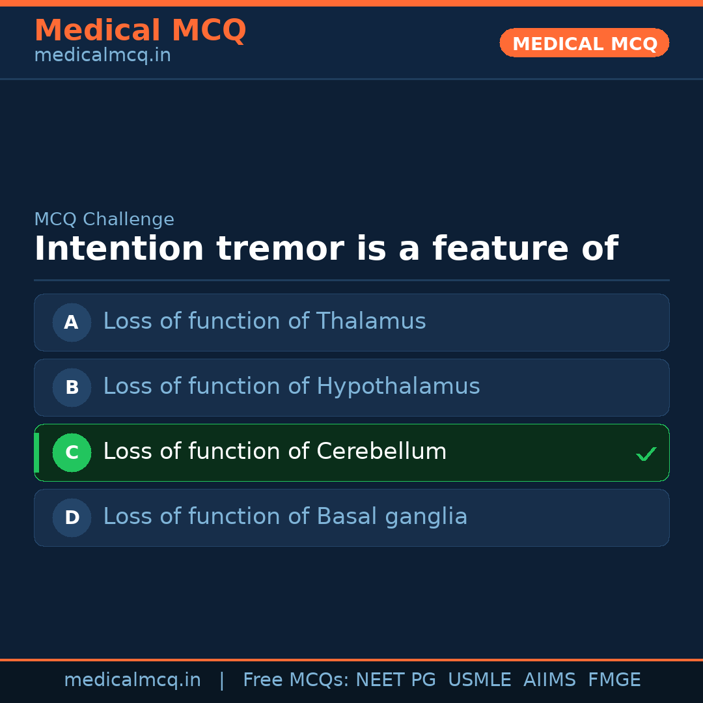Click USMLE in the footer
The image size is (703, 703).
[x=479, y=680]
